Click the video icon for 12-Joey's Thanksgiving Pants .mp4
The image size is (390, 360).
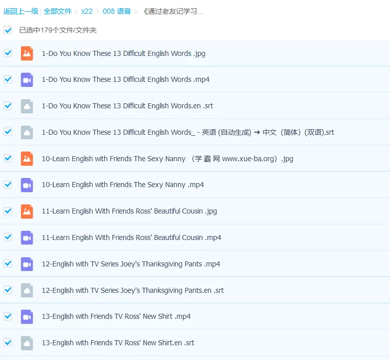click(27, 264)
